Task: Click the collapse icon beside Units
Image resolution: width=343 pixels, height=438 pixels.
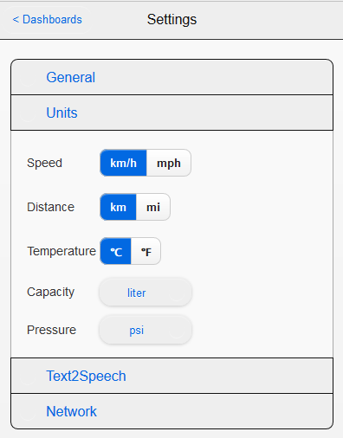Action: [x=28, y=113]
